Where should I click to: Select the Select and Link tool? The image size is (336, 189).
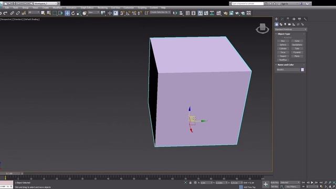click(x=12, y=13)
